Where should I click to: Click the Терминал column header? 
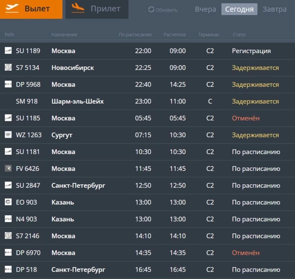pos(209,35)
